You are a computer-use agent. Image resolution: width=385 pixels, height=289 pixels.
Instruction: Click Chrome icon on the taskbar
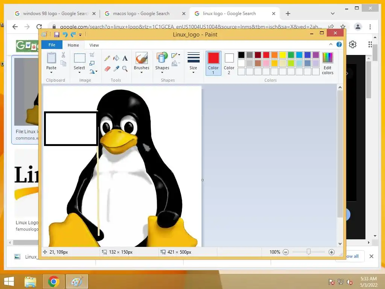[x=53, y=281]
